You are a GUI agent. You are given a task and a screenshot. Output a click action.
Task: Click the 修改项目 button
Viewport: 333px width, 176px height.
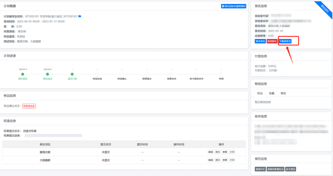(260, 41)
